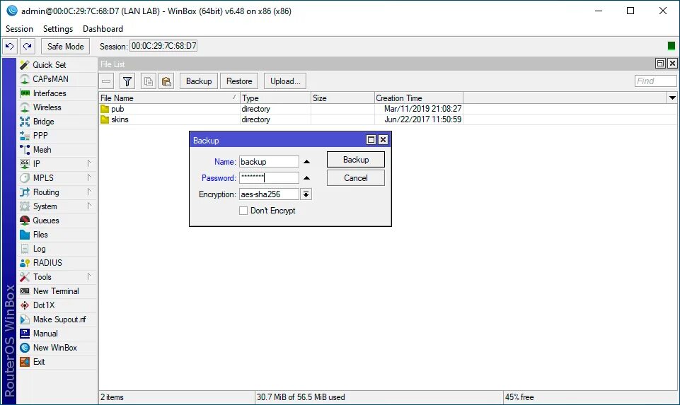
Task: Launch New Terminal from sidebar
Action: (56, 291)
